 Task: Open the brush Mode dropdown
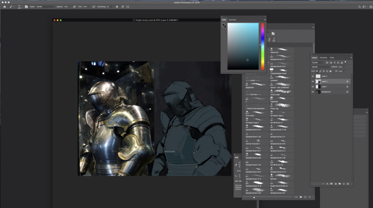tap(45, 7)
